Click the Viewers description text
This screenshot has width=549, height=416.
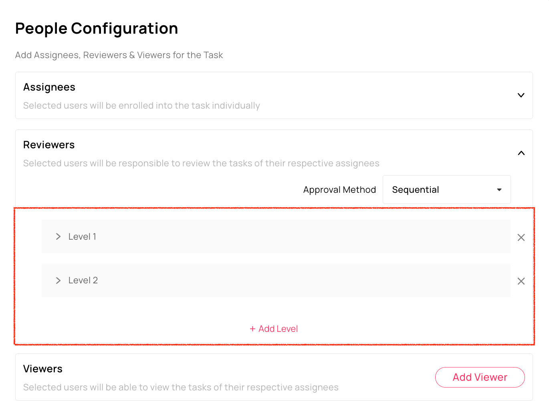181,387
